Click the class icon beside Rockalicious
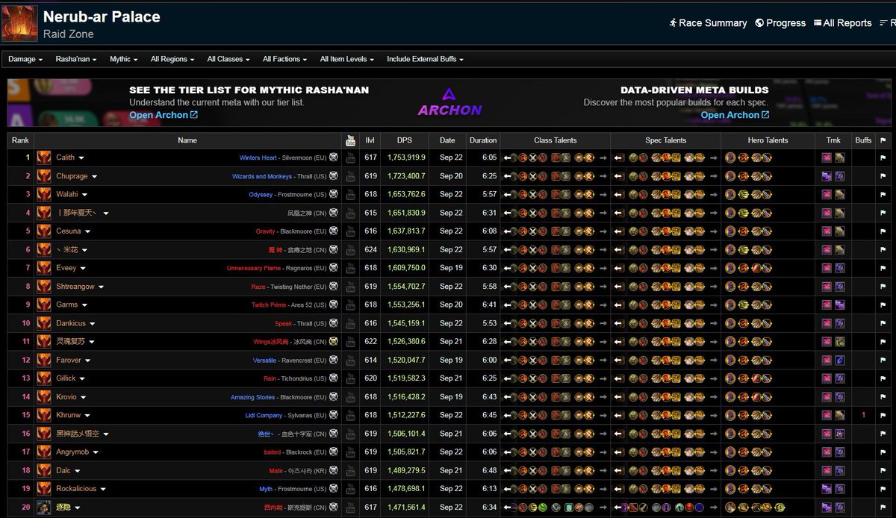 click(43, 489)
